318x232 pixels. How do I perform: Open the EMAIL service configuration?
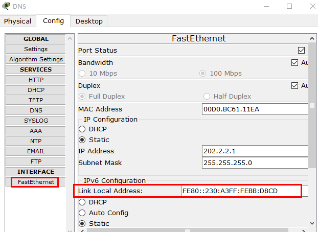tap(36, 151)
